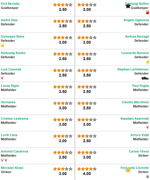Open Arturo Vidal's player link

pyautogui.click(x=140, y=135)
